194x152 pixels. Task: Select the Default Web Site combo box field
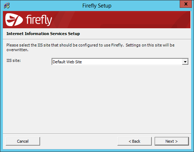click(120, 62)
